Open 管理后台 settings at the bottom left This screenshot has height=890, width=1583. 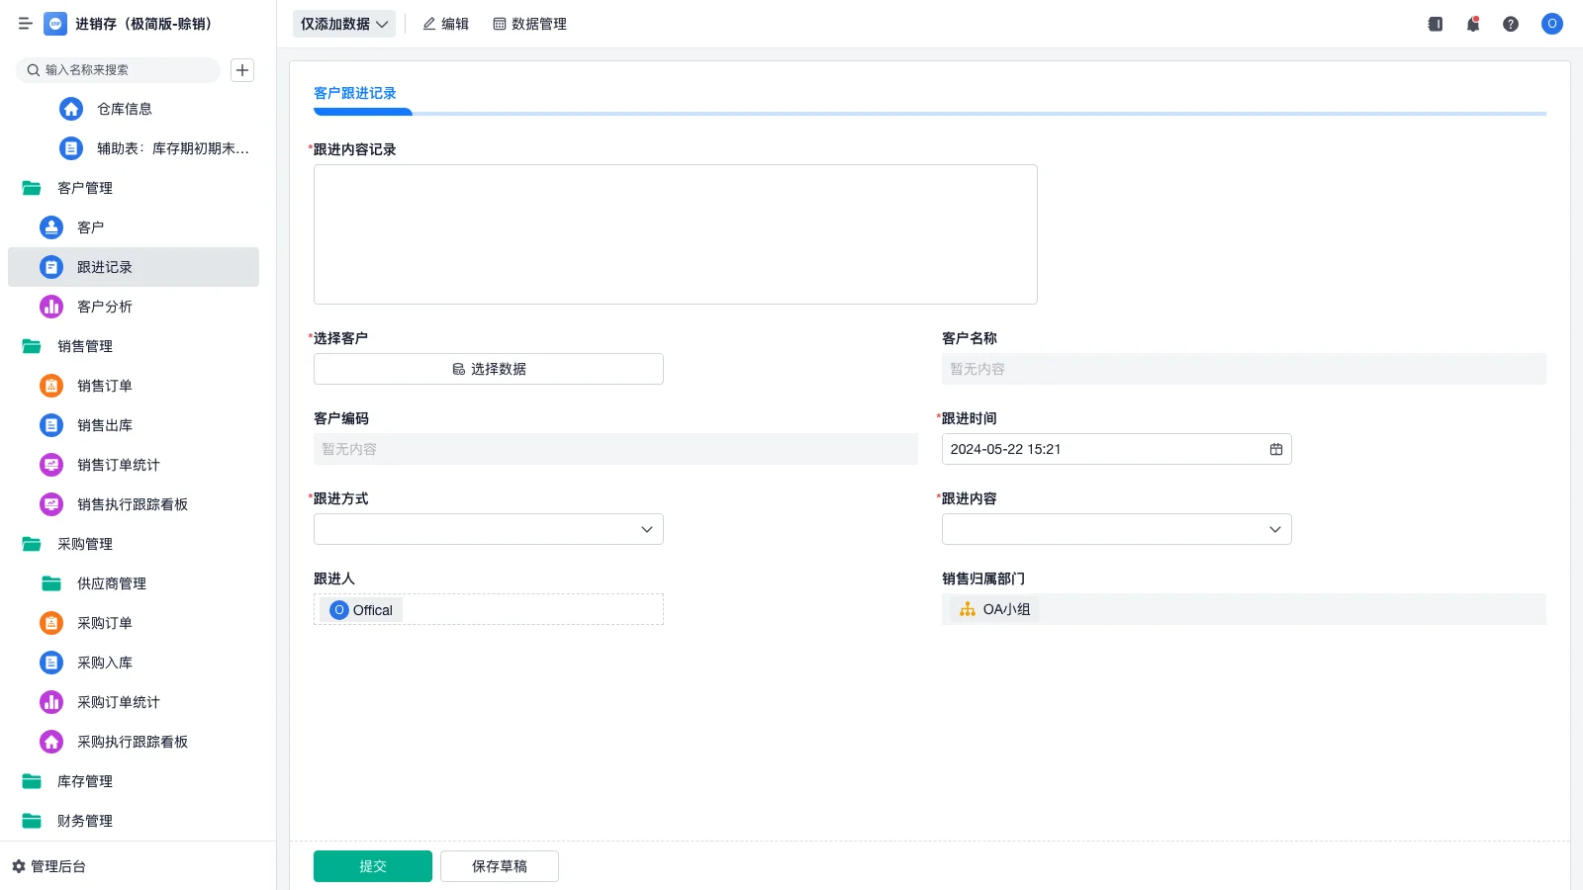pyautogui.click(x=49, y=866)
